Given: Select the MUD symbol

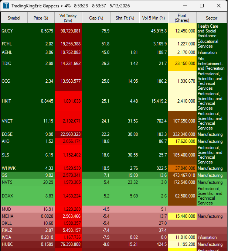Looking at the screenshot, I should [6, 209].
